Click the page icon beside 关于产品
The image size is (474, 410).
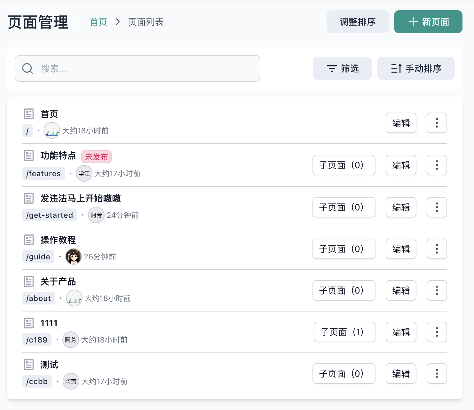29,281
